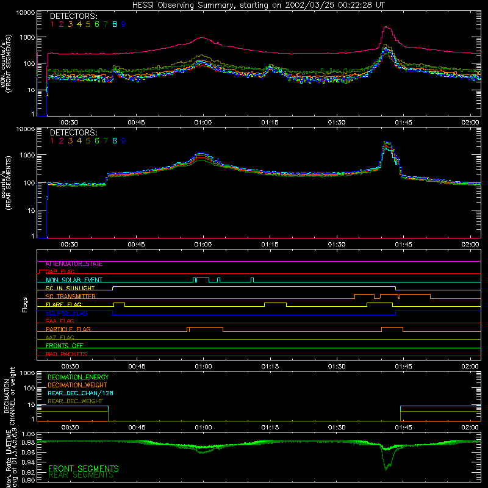
Task: Click the front segments plot y-axis title
Action: click(6, 63)
